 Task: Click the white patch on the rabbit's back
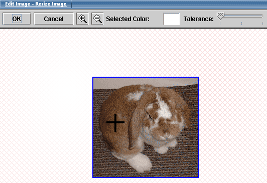(135, 96)
